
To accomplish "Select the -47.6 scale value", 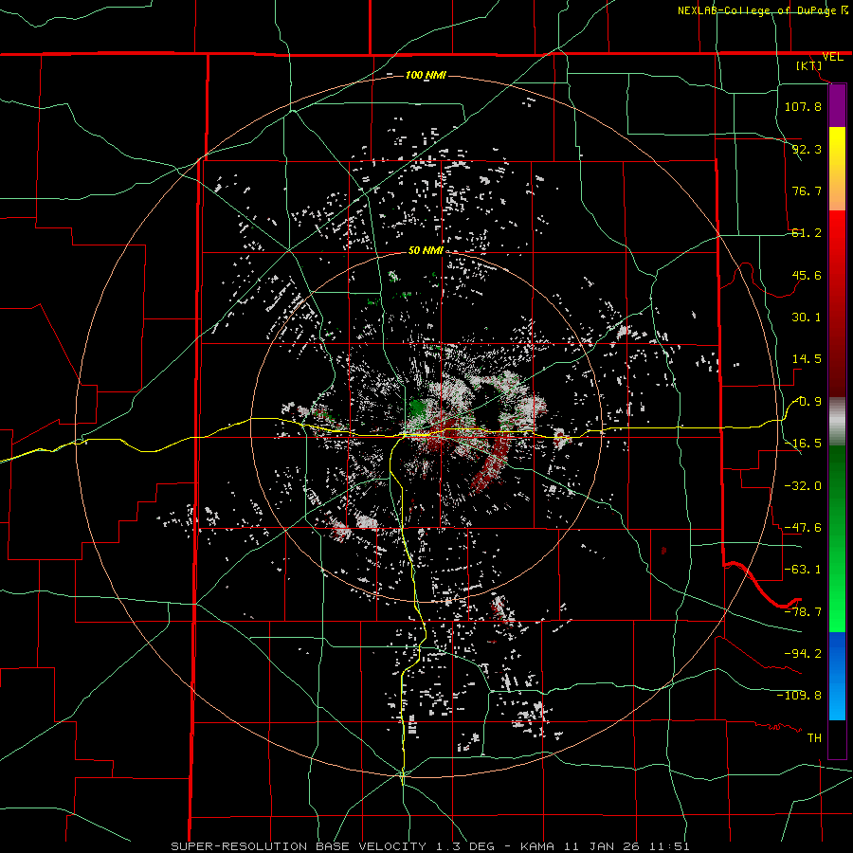I will click(803, 528).
